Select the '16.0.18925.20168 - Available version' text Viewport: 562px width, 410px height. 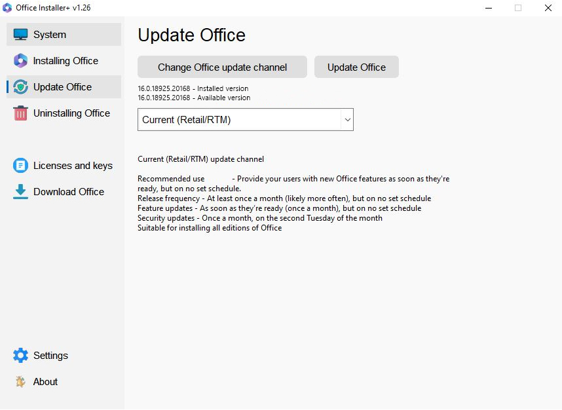[x=194, y=98]
